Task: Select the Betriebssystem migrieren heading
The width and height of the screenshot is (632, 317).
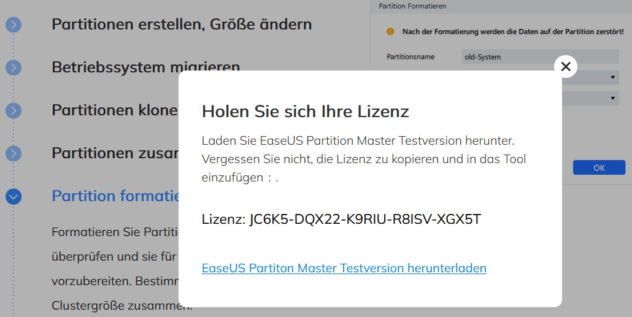Action: tap(146, 67)
